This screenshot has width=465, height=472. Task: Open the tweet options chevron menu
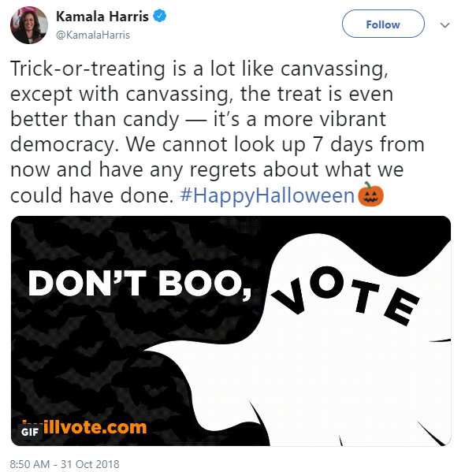[x=445, y=25]
